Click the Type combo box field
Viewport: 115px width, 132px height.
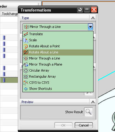(x=58, y=27)
